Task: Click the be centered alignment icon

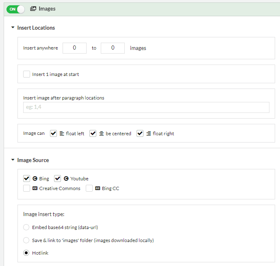Action: 102,134
